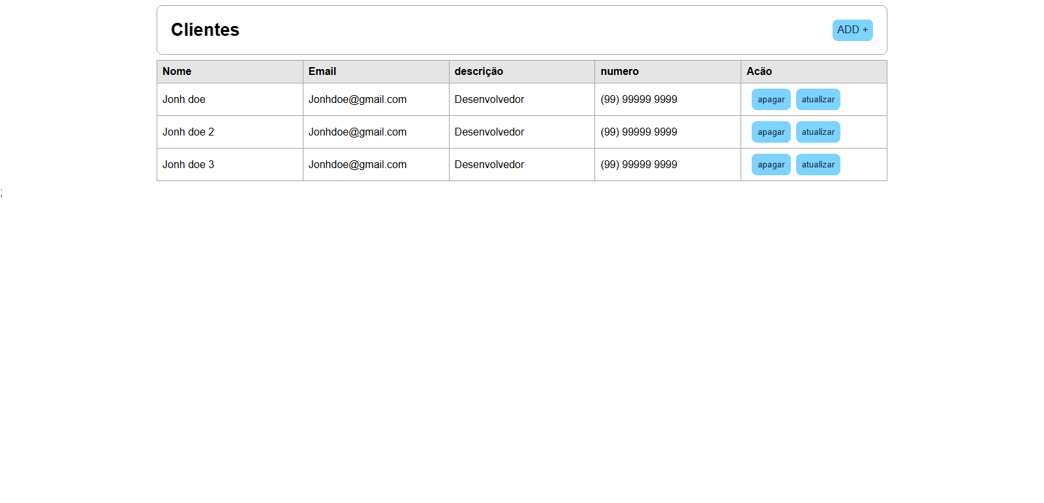Image resolution: width=1044 pixels, height=503 pixels.
Task: Select the first row's email Jonhdoe@gmail.com
Action: coord(357,100)
